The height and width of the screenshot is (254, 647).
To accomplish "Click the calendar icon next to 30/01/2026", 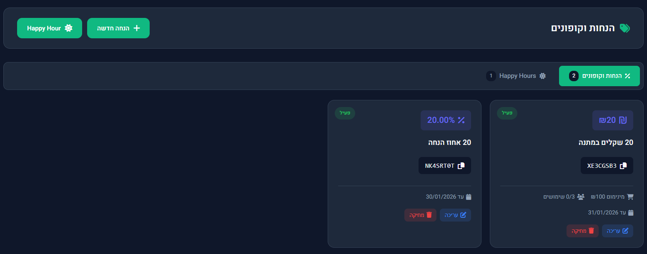I will pos(469,197).
